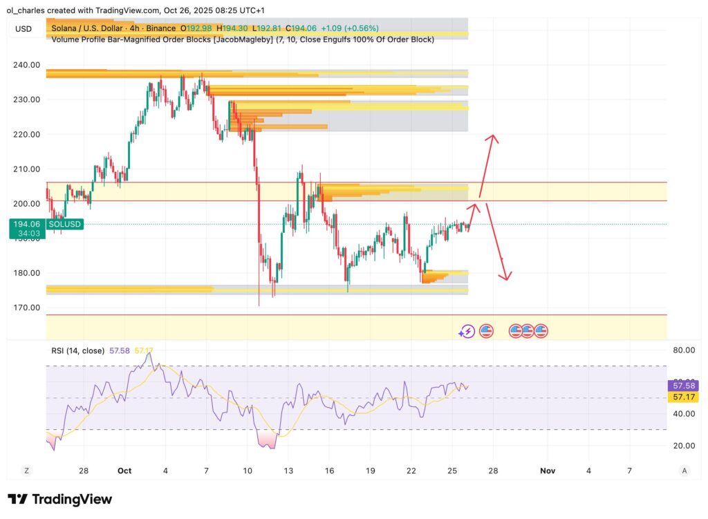The width and height of the screenshot is (708, 519).
Task: Click the downward red arrow toward 180
Action: [x=499, y=245]
